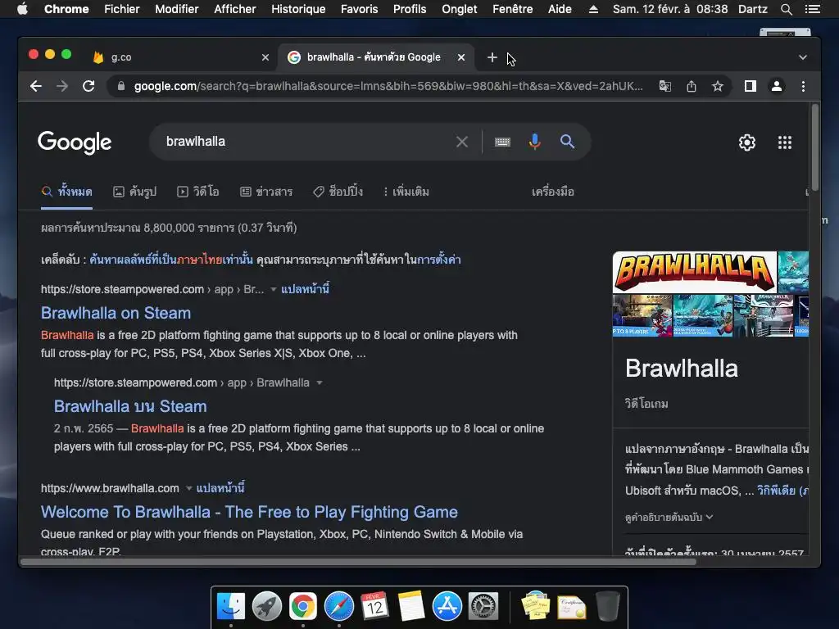The image size is (839, 629).
Task: Toggle the Chrome side panel
Action: (x=751, y=86)
